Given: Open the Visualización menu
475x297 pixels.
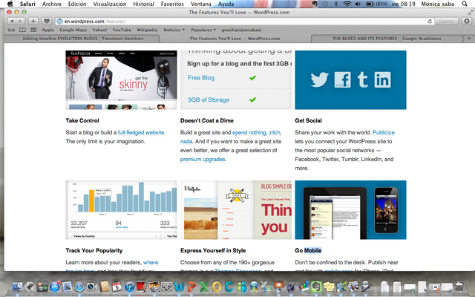Looking at the screenshot, I should (110, 4).
